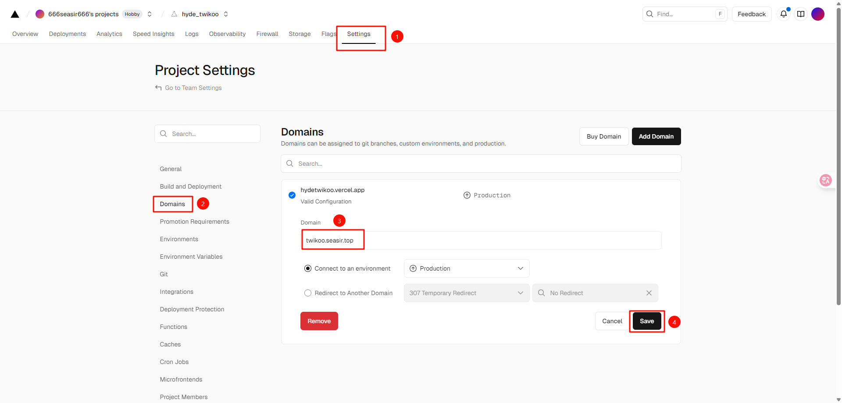
Task: Open Caches settings
Action: click(x=170, y=344)
